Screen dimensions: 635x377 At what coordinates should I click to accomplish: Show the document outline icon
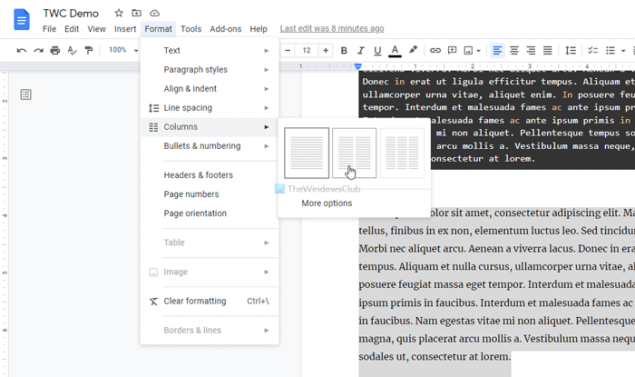(26, 94)
